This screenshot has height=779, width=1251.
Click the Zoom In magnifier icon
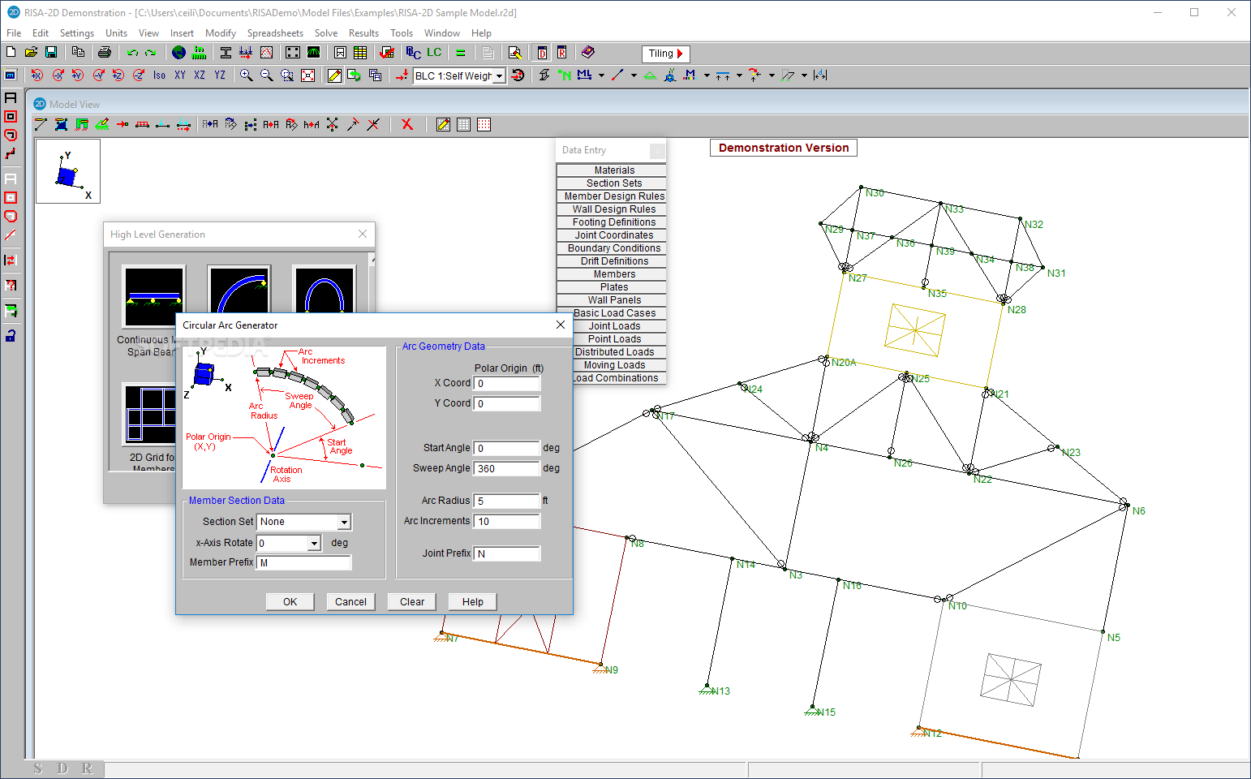click(247, 75)
